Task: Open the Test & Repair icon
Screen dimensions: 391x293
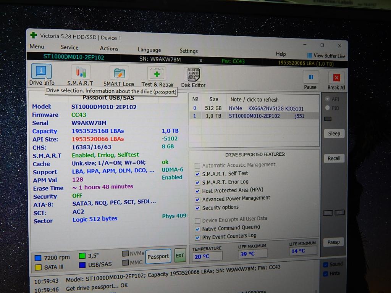Action: point(157,74)
